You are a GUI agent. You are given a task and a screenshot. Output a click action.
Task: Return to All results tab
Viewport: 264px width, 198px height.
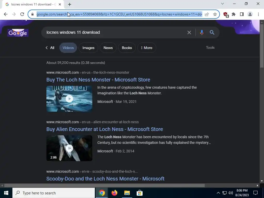(x=50, y=48)
